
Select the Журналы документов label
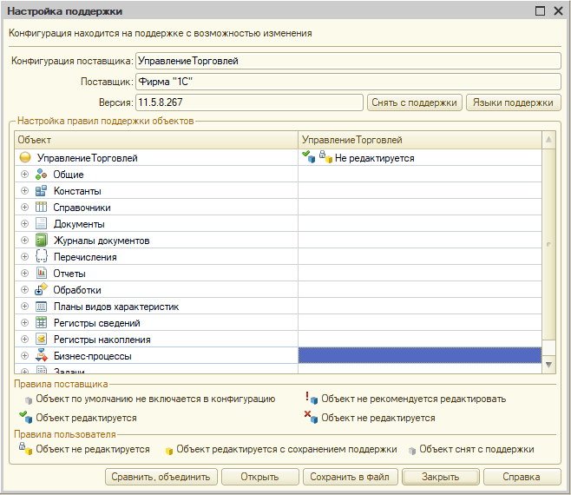pyautogui.click(x=102, y=241)
